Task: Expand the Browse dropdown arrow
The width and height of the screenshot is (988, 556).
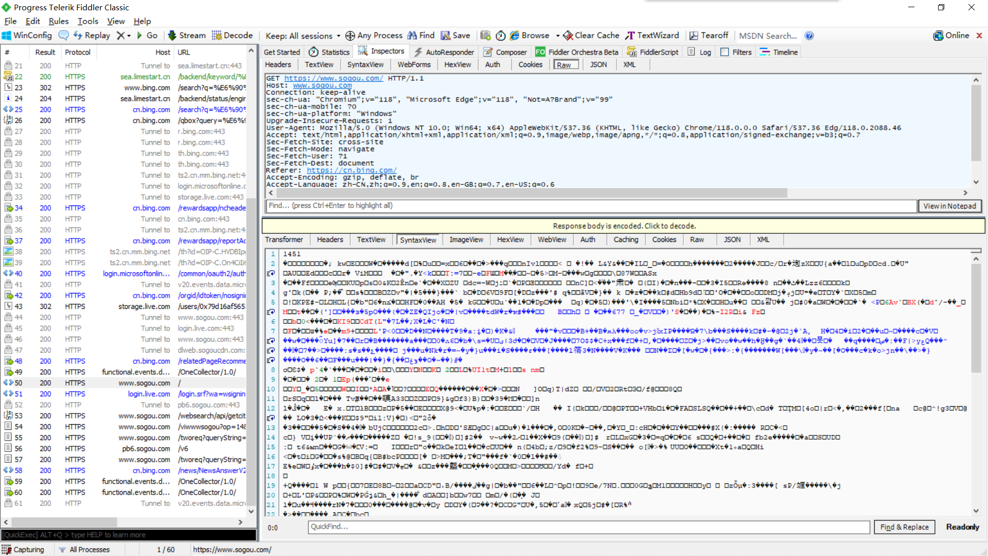Action: [x=558, y=36]
